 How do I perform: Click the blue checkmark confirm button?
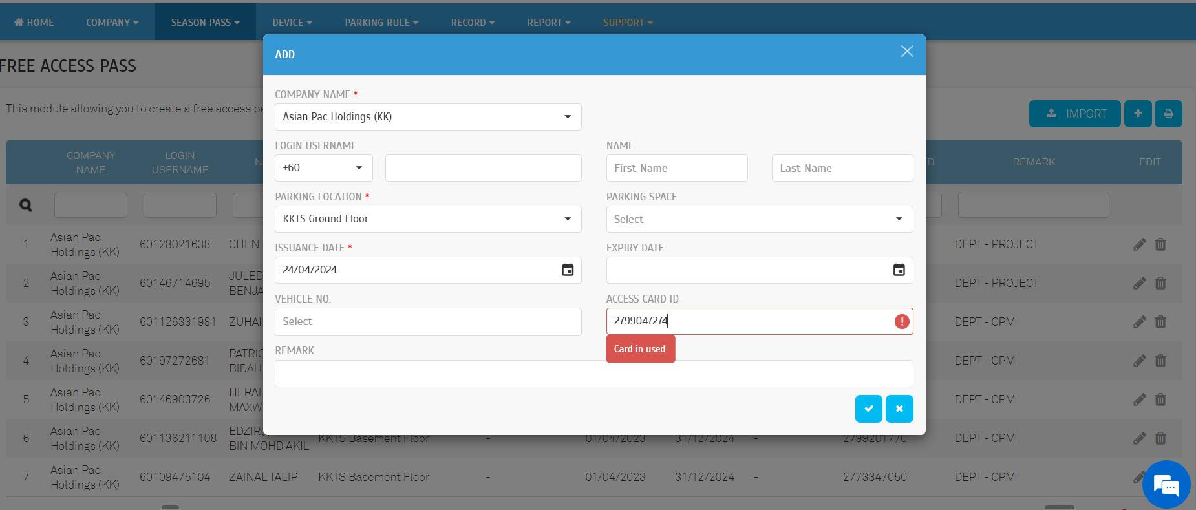(868, 409)
